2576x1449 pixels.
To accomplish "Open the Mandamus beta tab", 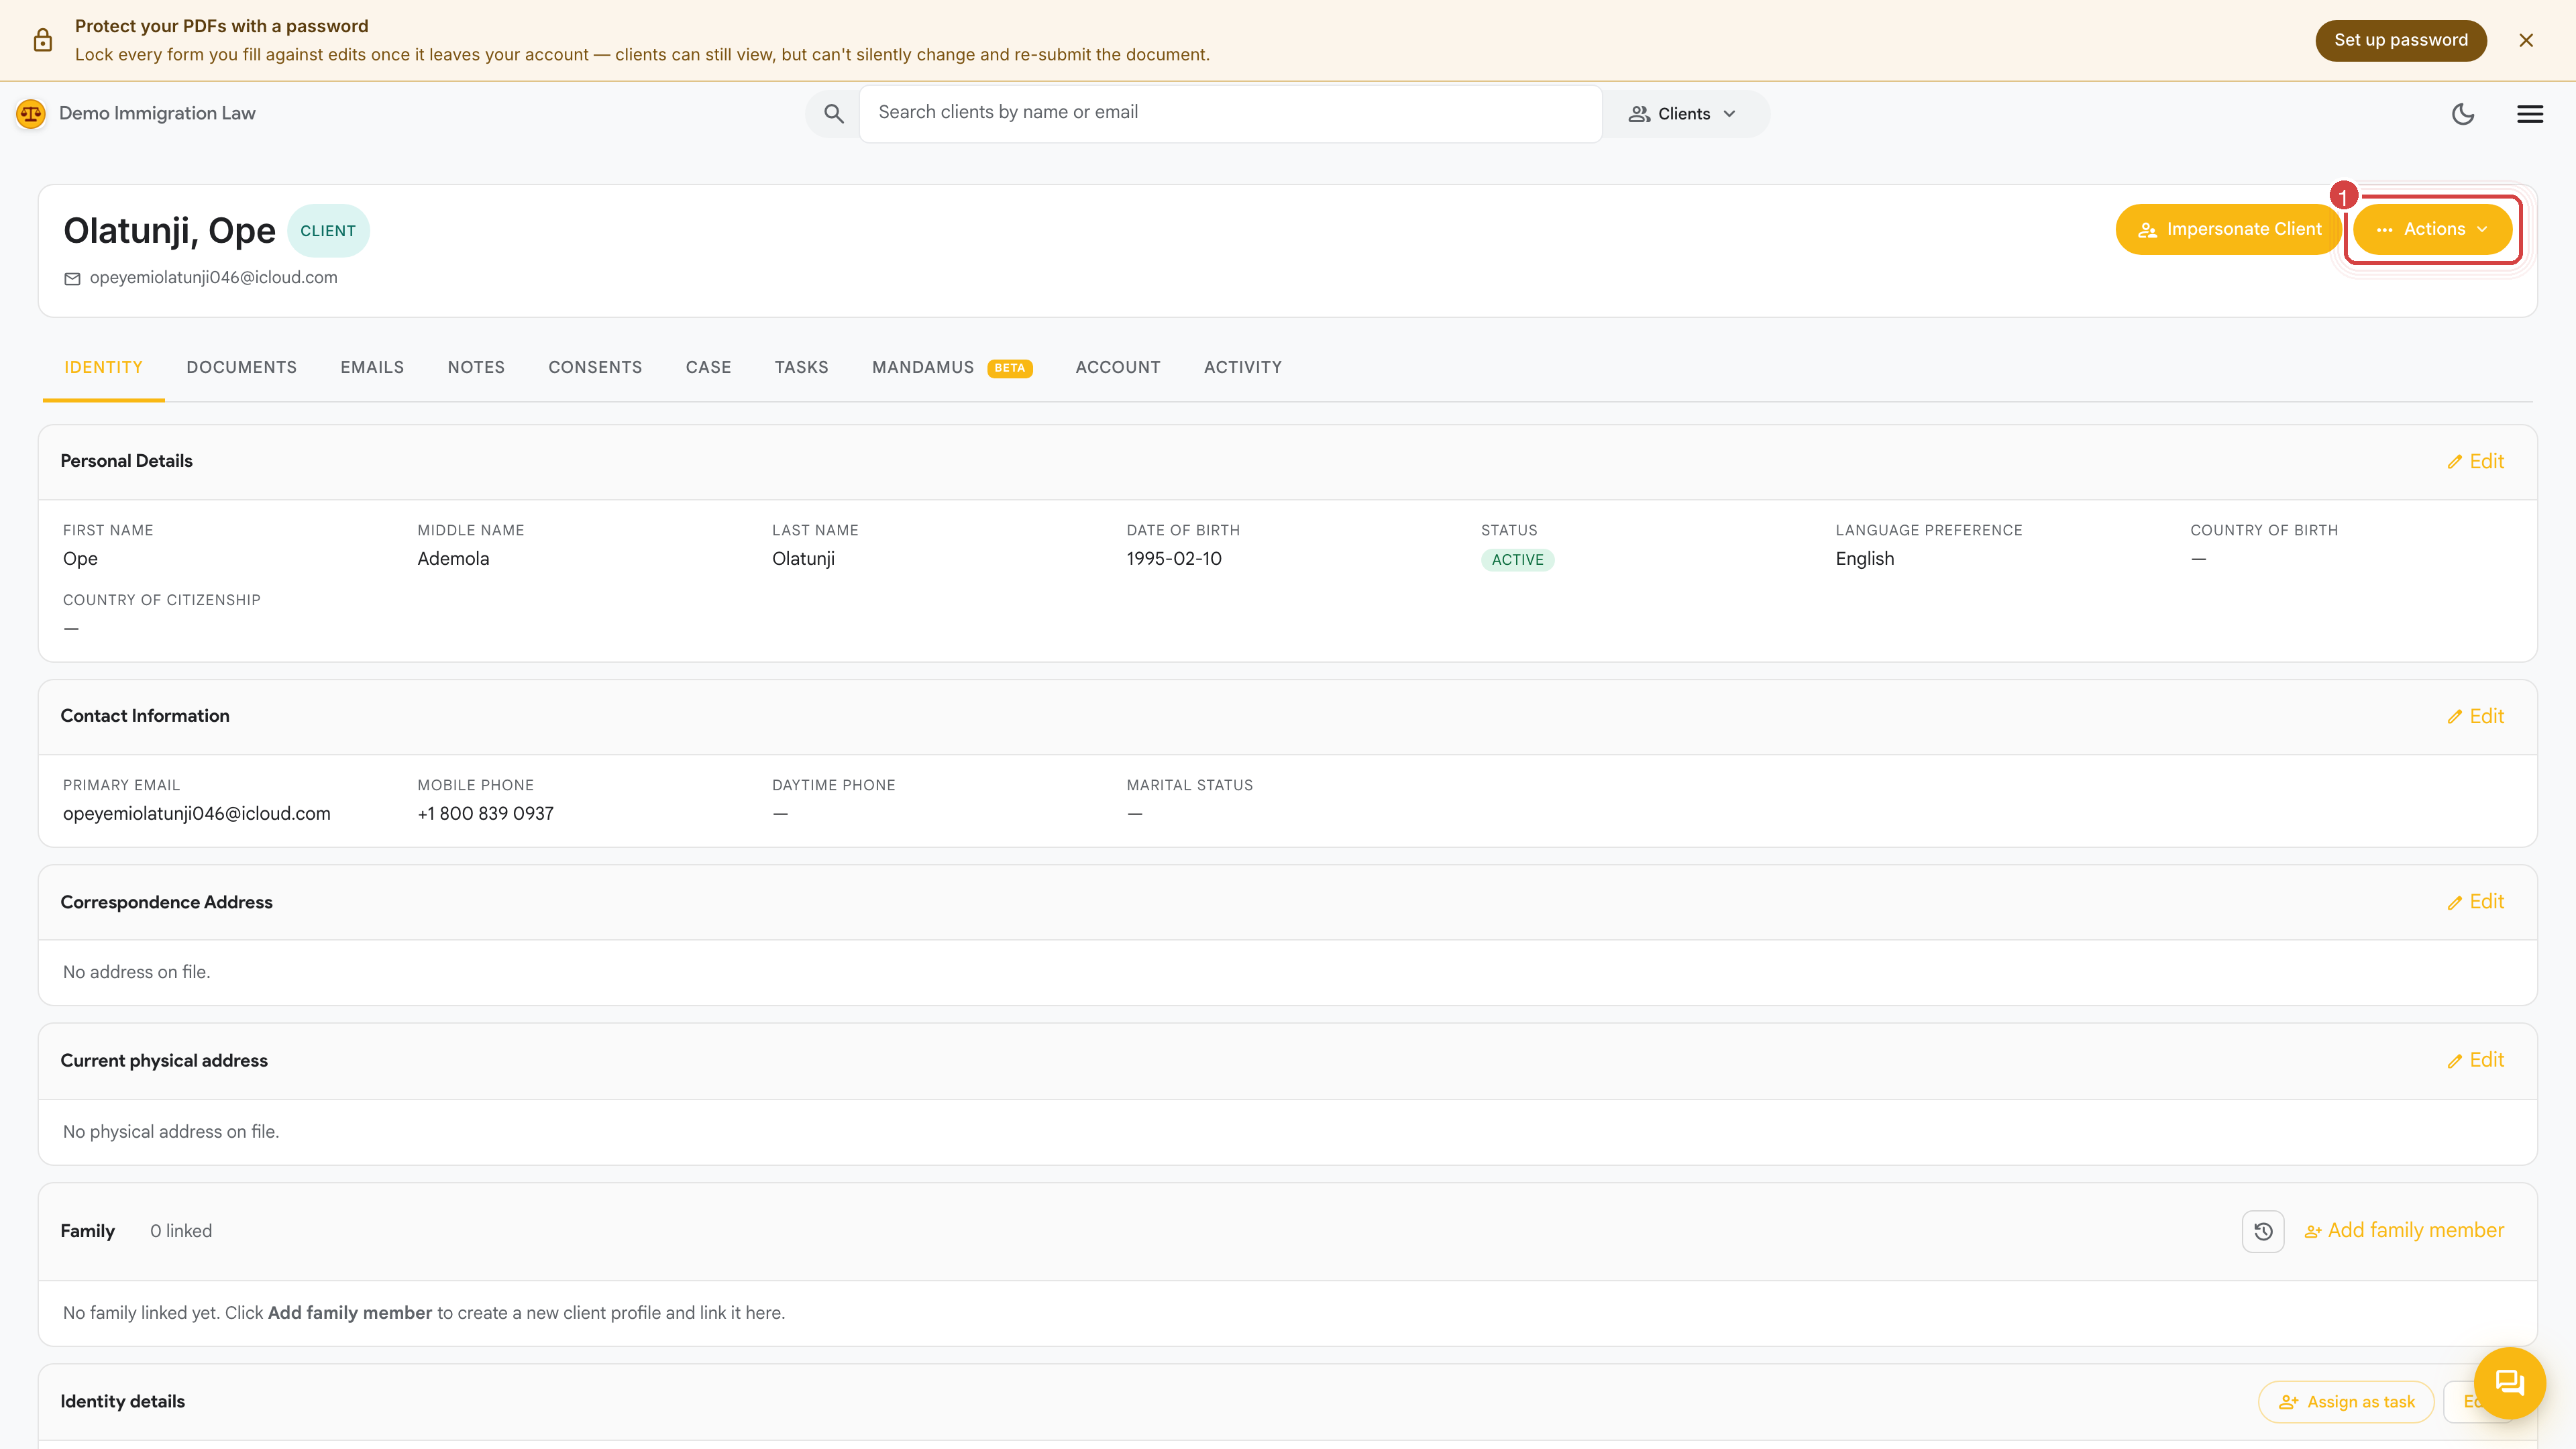I will point(952,367).
